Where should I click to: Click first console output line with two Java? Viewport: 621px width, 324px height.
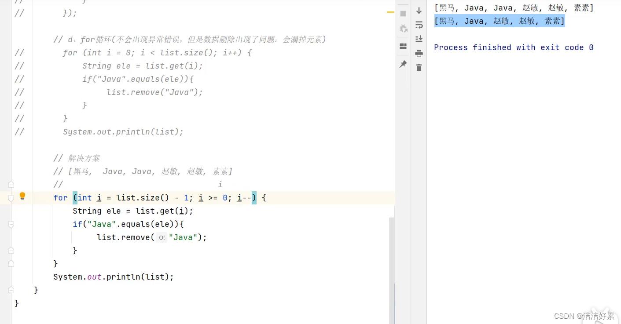pos(514,8)
